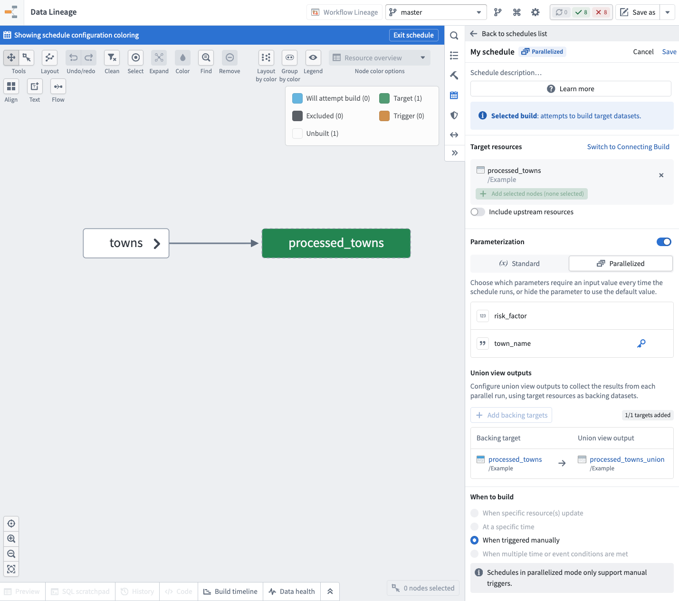Viewport: 679px width, 601px height.
Task: Open the master branch dropdown
Action: click(x=436, y=12)
